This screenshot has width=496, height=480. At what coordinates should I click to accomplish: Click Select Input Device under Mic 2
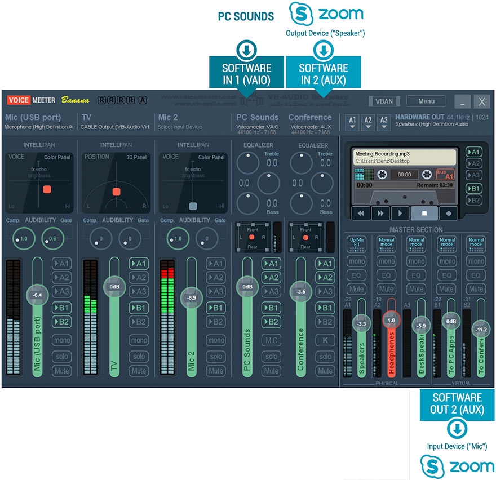[180, 127]
